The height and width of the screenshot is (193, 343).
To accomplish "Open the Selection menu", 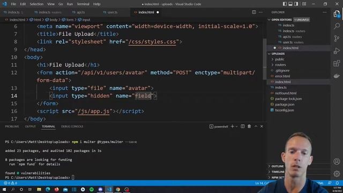I will [36, 4].
